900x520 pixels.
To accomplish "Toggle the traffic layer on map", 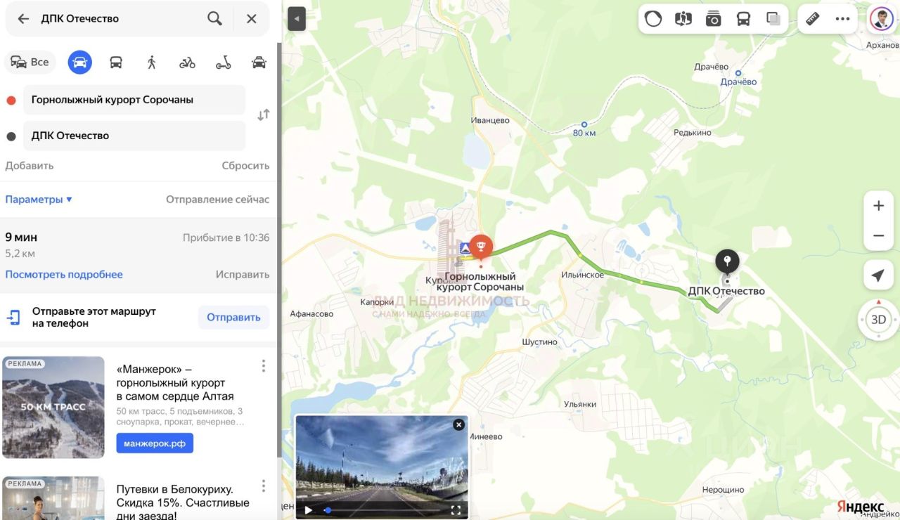I will (653, 19).
